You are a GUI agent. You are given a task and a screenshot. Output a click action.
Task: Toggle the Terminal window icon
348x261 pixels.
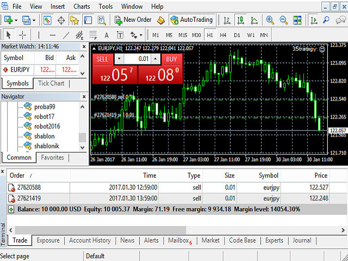88,20
